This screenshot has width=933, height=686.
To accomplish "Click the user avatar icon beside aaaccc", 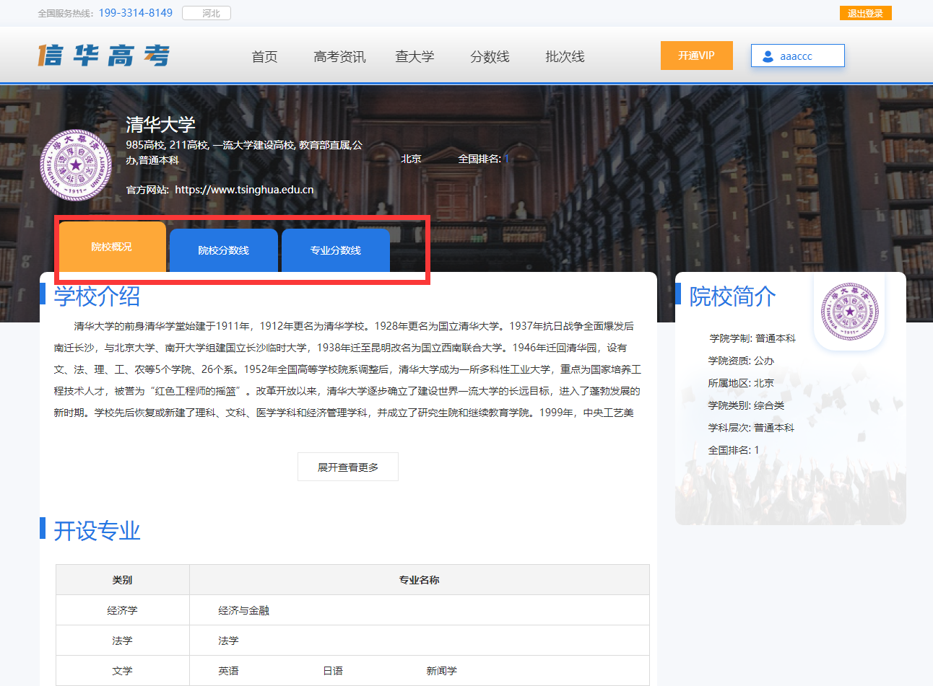I will [x=768, y=56].
